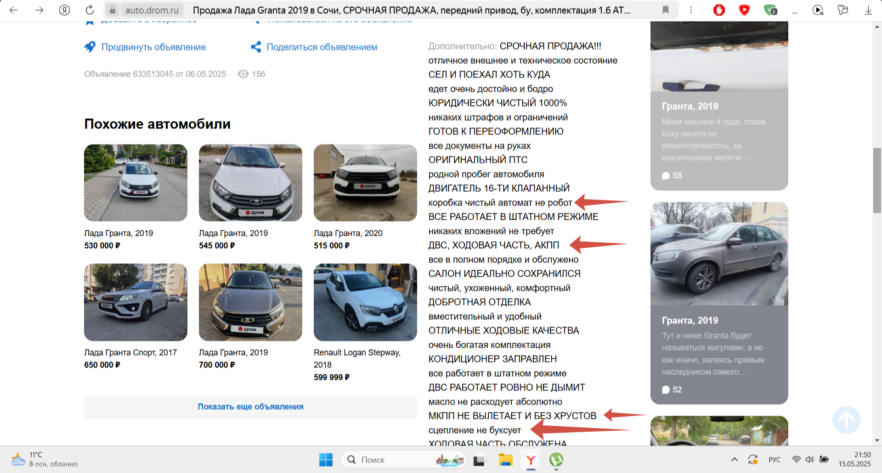Open File Explorer from taskbar
The width and height of the screenshot is (882, 473).
click(x=505, y=460)
